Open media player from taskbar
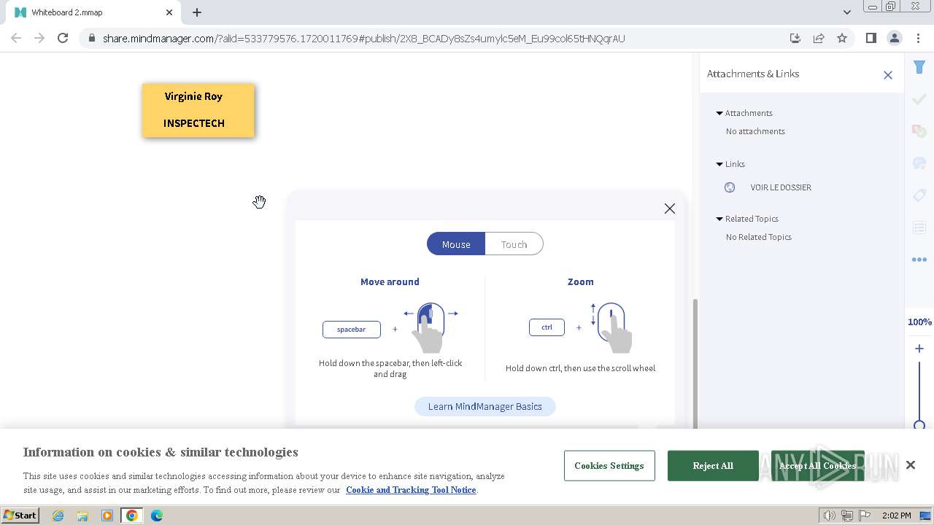The width and height of the screenshot is (934, 525). (x=107, y=516)
